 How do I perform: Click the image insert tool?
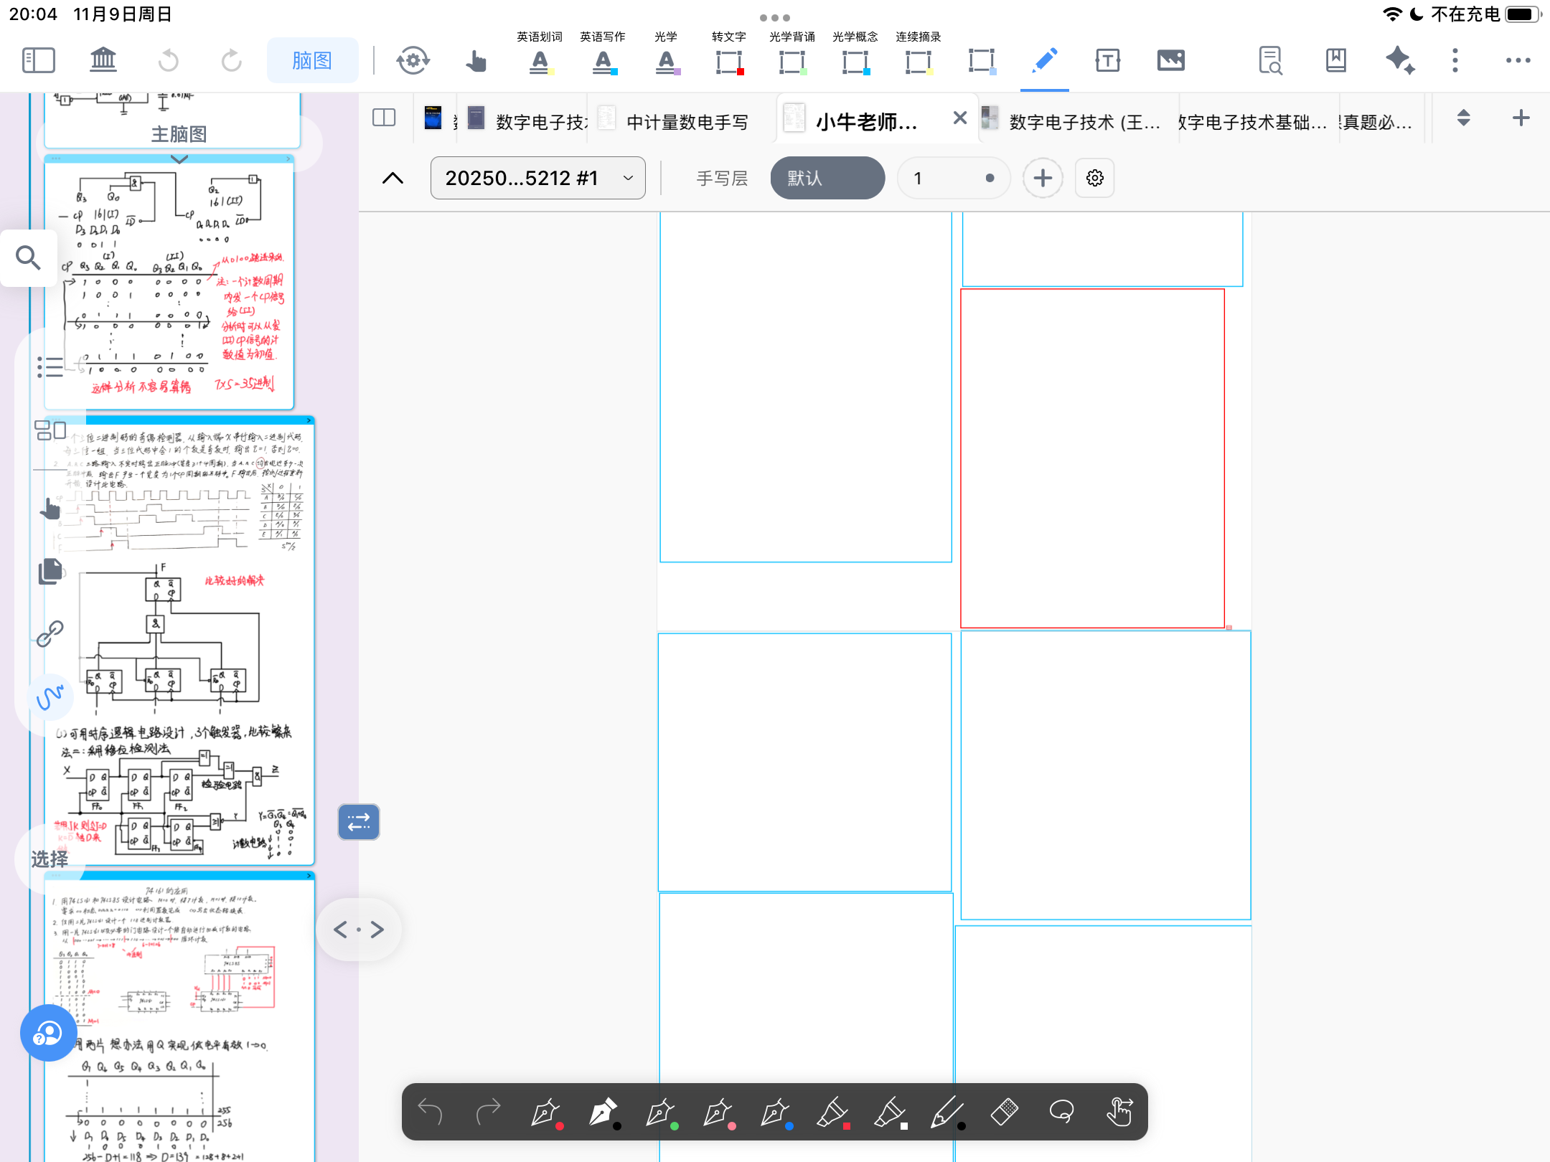(1170, 60)
